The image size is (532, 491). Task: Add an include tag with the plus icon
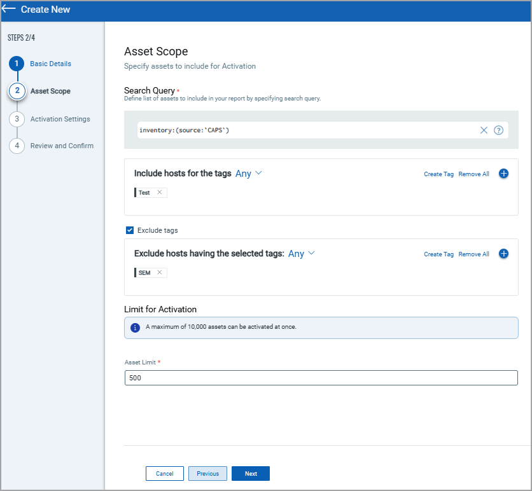point(503,174)
